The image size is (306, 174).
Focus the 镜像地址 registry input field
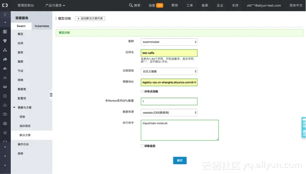pyautogui.click(x=169, y=82)
